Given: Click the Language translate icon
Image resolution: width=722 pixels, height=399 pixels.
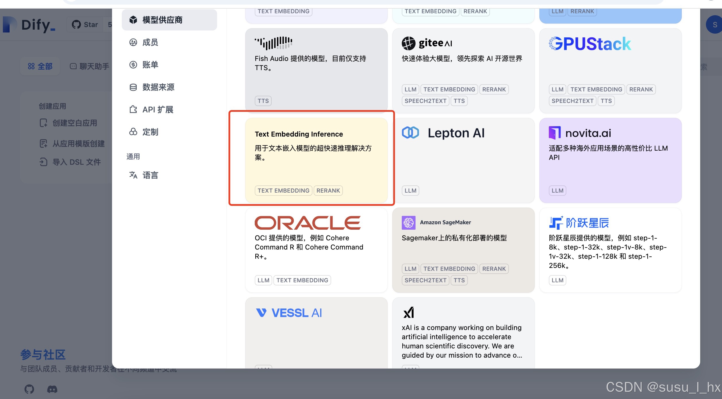Looking at the screenshot, I should click(133, 175).
